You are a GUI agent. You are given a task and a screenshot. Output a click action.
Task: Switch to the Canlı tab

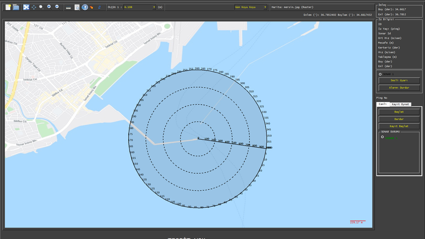point(382,104)
